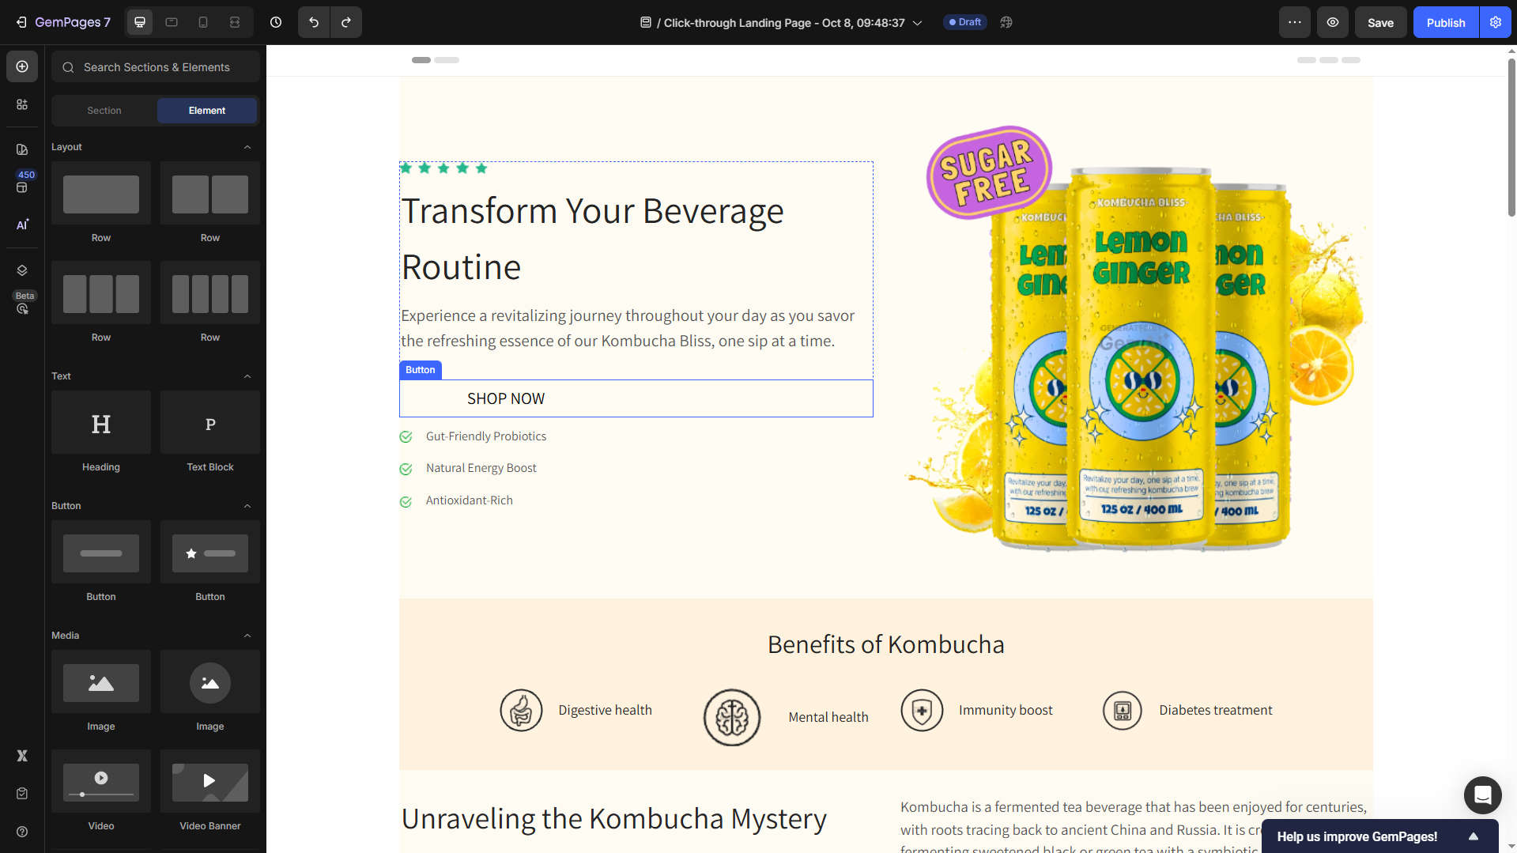Image resolution: width=1517 pixels, height=853 pixels.
Task: Collapse the Text elements group
Action: click(x=247, y=376)
